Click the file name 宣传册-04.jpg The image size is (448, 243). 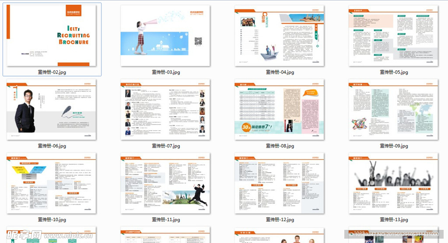[x=280, y=72]
